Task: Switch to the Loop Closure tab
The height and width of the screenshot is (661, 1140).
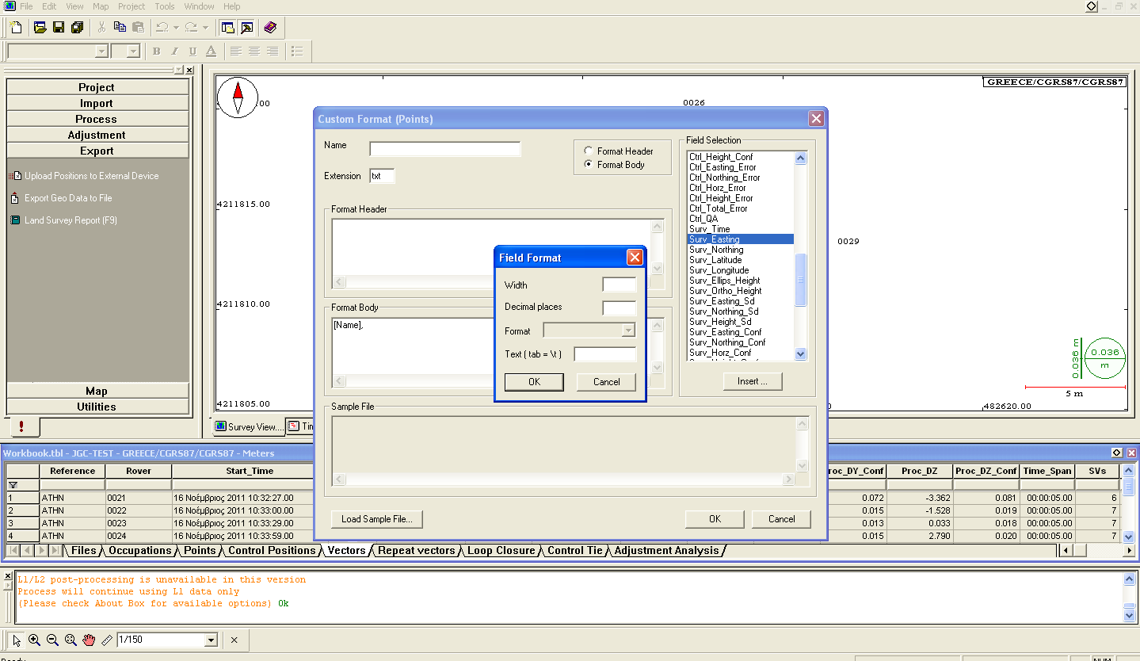Action: pyautogui.click(x=502, y=550)
